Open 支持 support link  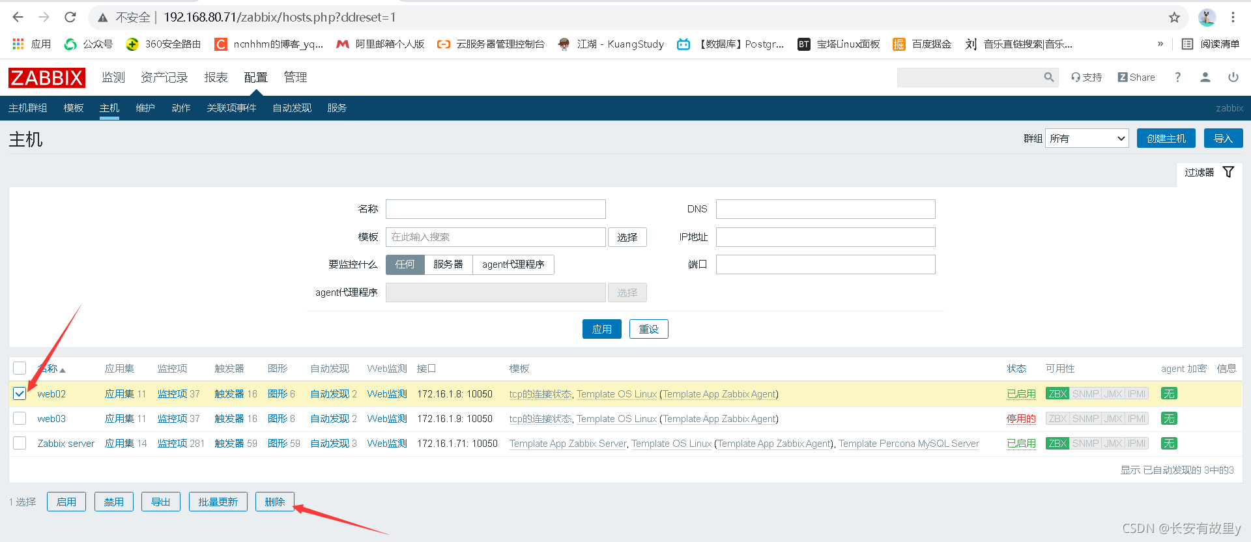pyautogui.click(x=1087, y=78)
